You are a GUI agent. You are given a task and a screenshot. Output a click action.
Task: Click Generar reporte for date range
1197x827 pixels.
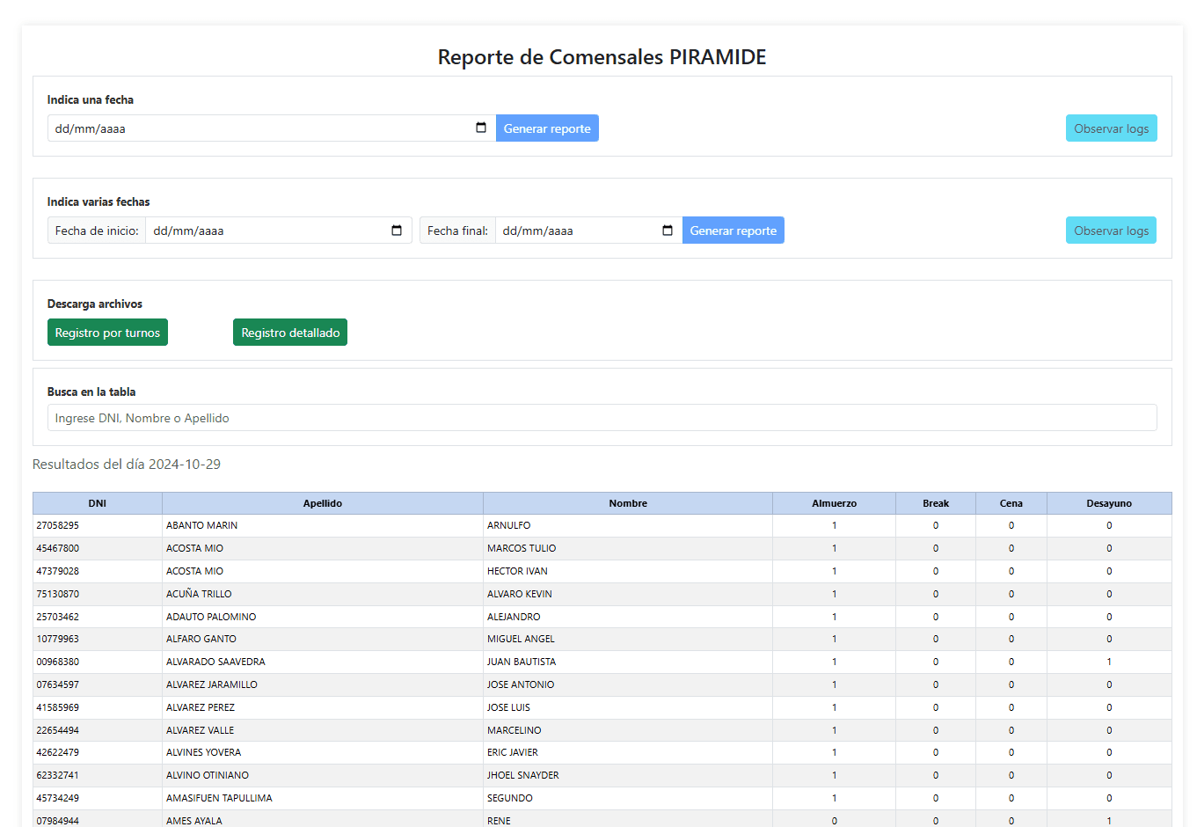coord(733,231)
